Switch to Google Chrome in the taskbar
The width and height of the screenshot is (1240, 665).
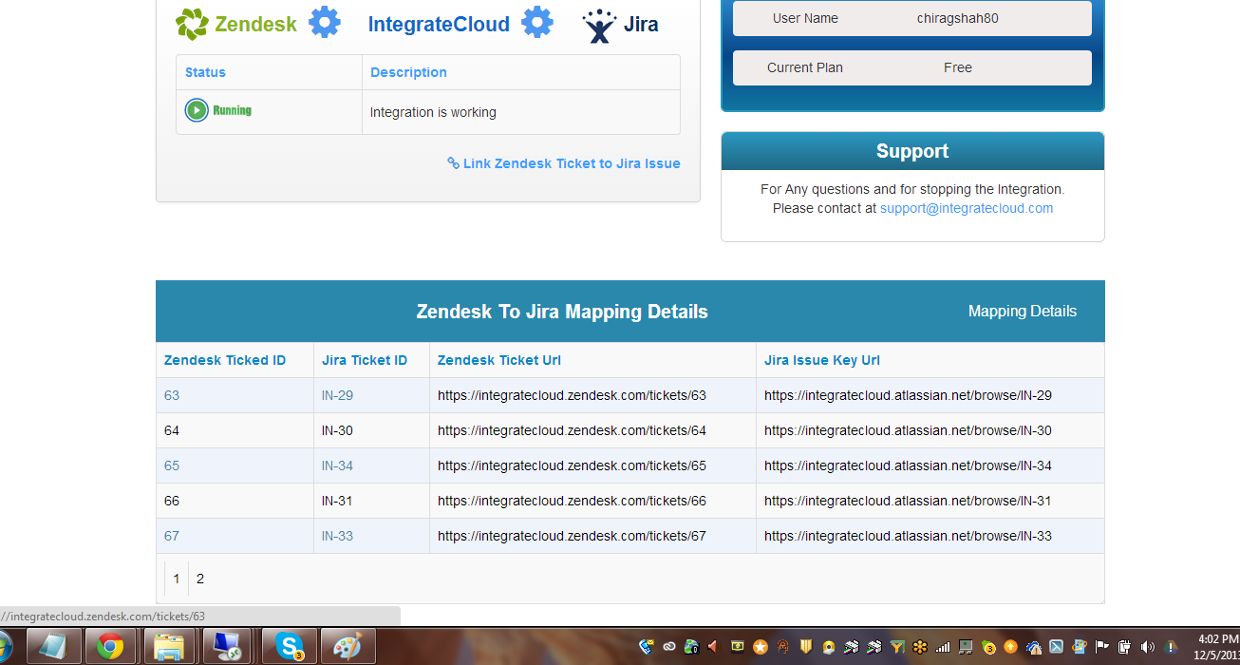109,647
